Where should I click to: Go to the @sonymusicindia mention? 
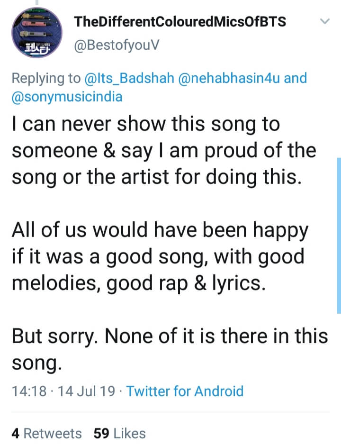click(67, 97)
